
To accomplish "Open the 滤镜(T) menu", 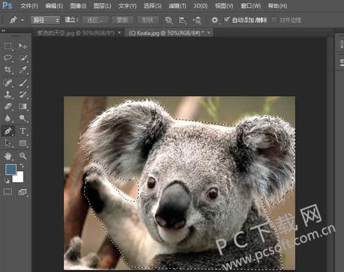I will [177, 6].
